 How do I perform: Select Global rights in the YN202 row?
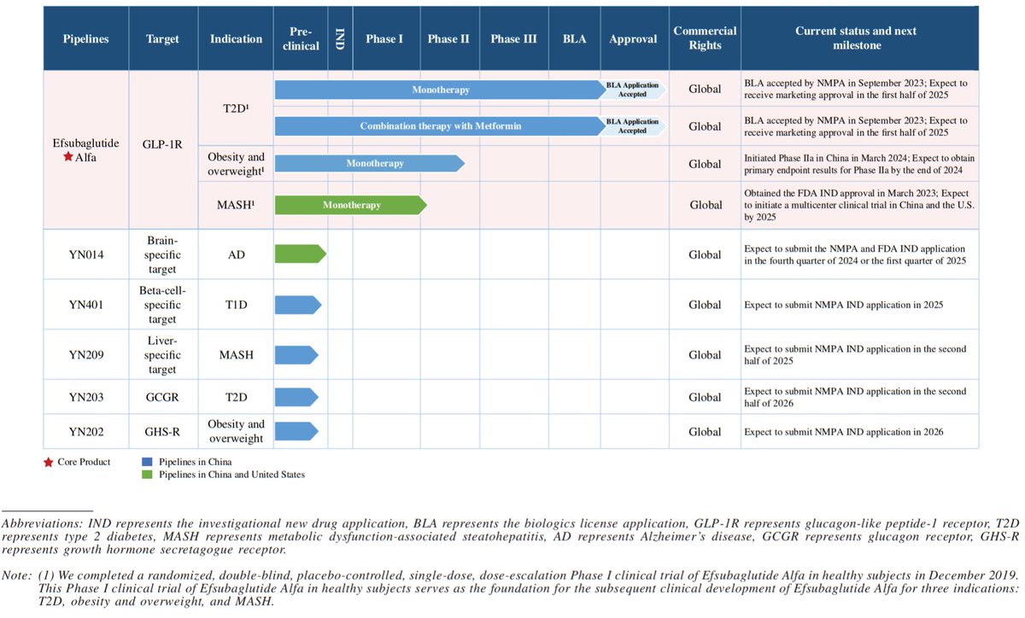pos(705,432)
